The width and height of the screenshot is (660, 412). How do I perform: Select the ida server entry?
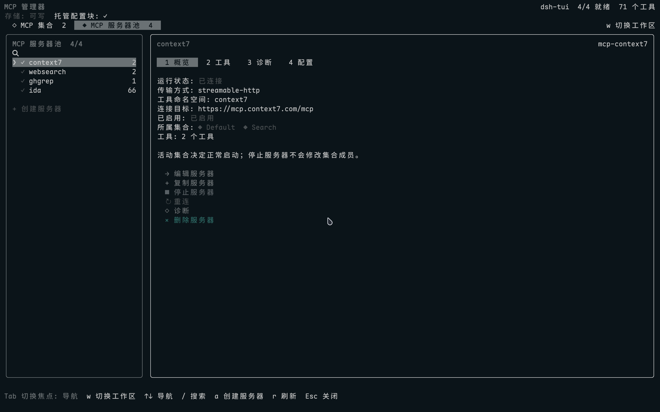(x=74, y=90)
